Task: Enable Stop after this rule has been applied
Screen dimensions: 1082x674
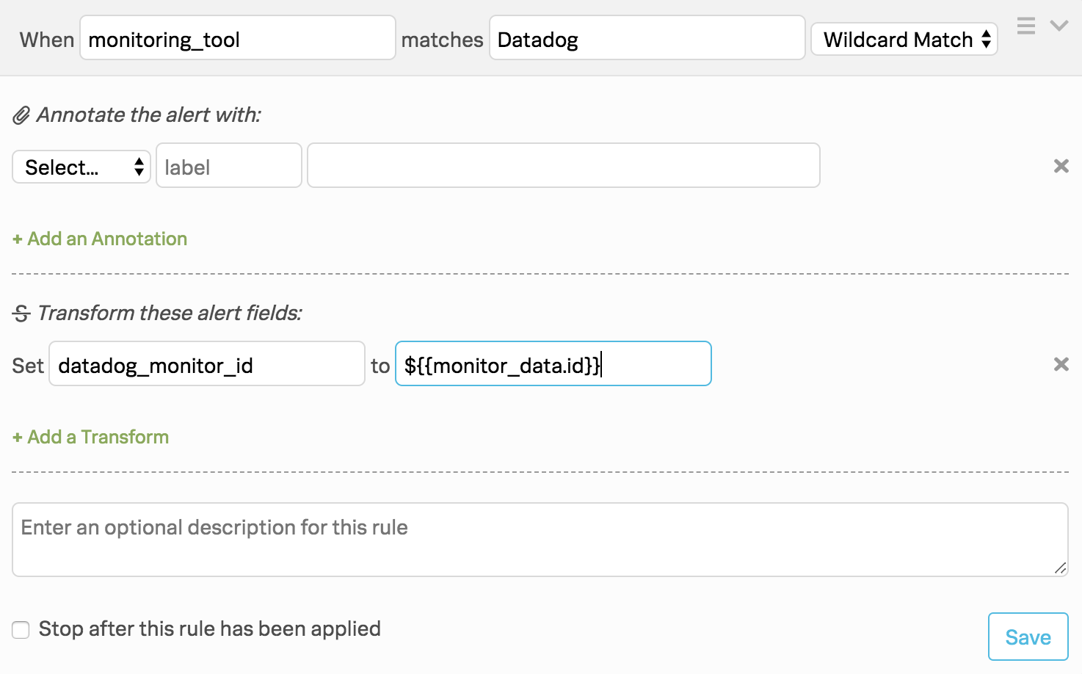Action: click(x=21, y=629)
